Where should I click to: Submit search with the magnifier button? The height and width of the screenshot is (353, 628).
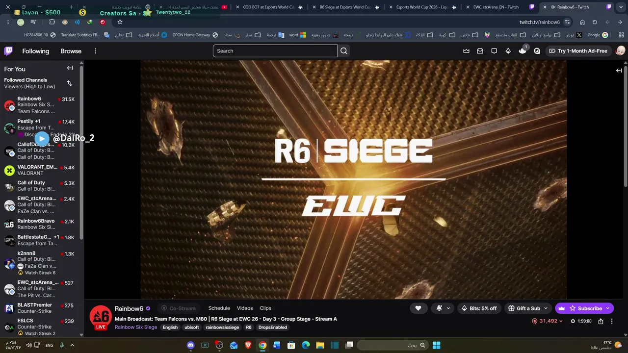[x=344, y=51]
